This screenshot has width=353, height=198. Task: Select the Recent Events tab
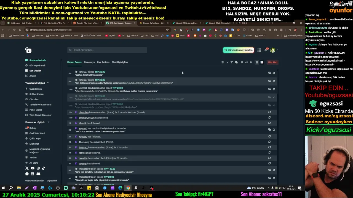(x=74, y=62)
